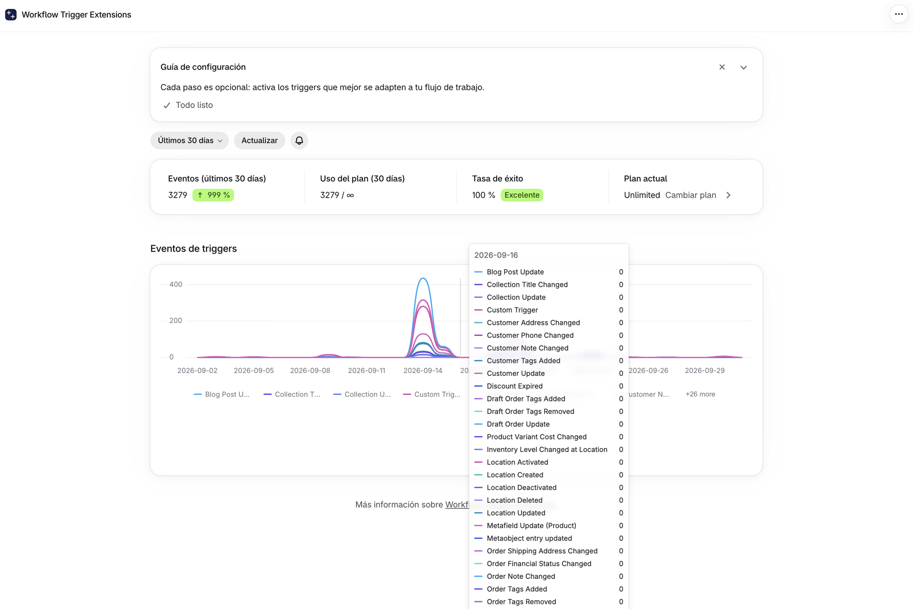Click the Workflow Trigger Extensions app logo
The height and width of the screenshot is (609, 913).
click(x=11, y=15)
